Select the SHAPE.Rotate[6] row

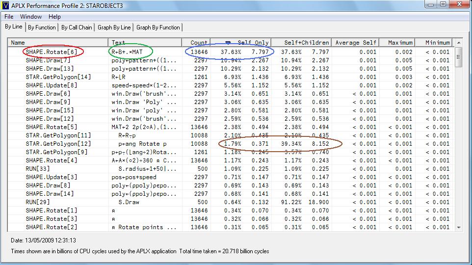click(x=231, y=52)
